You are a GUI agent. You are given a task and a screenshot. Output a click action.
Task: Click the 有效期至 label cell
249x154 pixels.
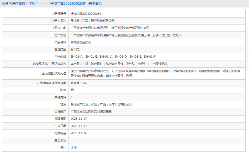pos(35,133)
